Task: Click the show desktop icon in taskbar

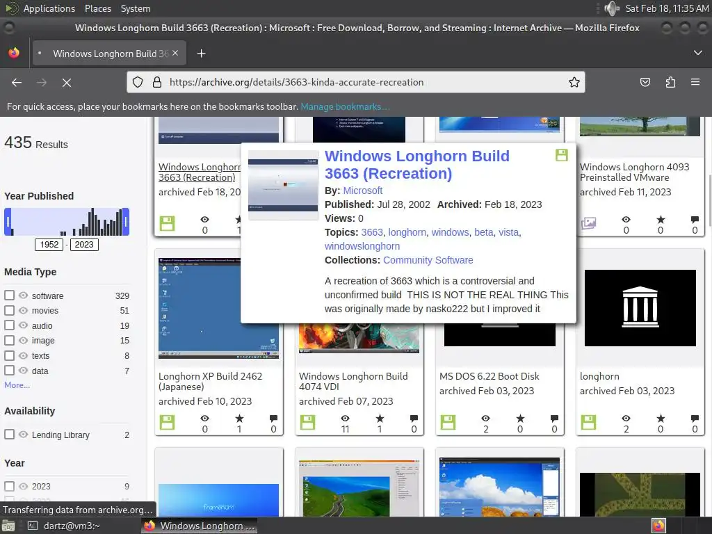Action: pyautogui.click(x=8, y=526)
